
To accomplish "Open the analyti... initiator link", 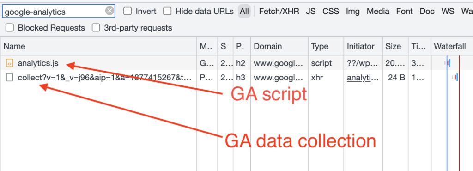I will (x=362, y=78).
